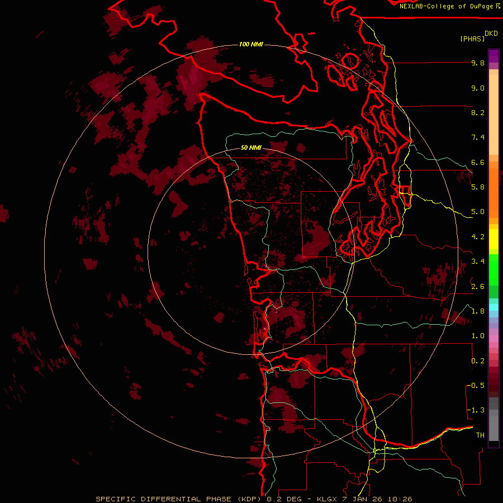Click the "100 NMI" range ring label
503x503 pixels.
[251, 44]
